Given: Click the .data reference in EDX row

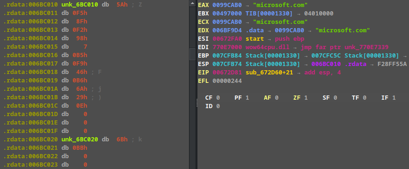Looking at the screenshot, I should coord(255,30).
